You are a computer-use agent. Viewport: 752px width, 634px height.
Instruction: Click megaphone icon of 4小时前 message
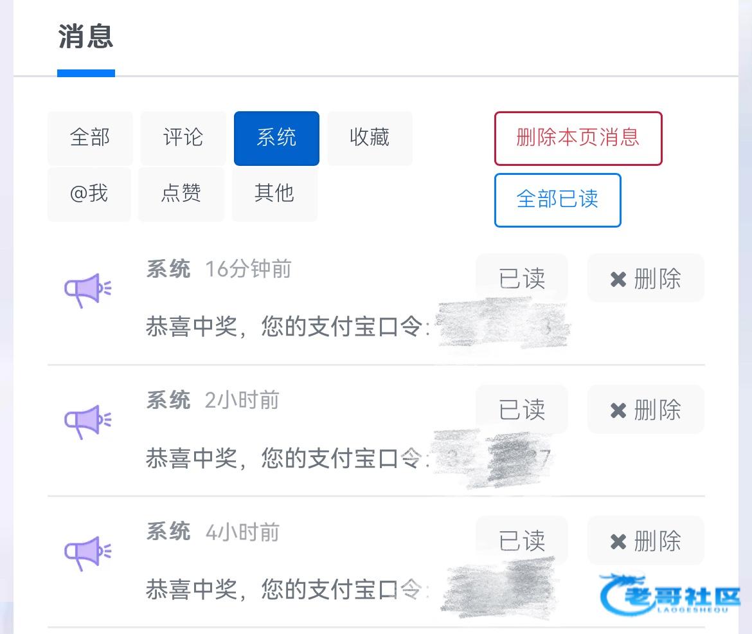click(87, 552)
